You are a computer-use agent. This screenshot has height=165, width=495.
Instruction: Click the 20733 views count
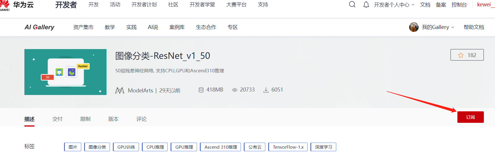pyautogui.click(x=247, y=90)
